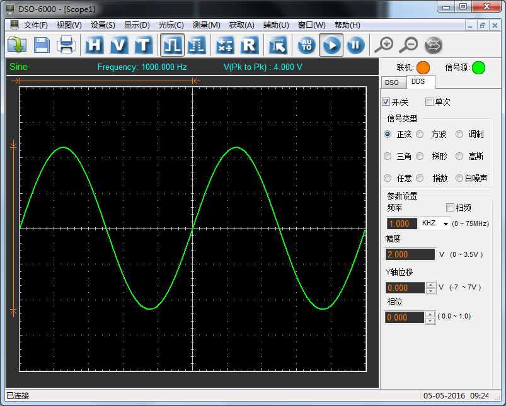Decrease 相位 phase with down arrow
506x406 pixels.
click(430, 321)
